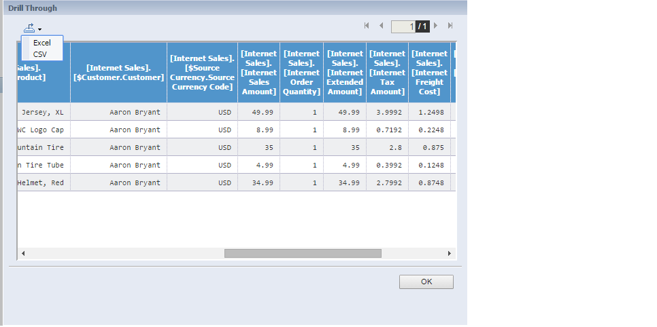The width and height of the screenshot is (657, 327).
Task: Click the page number input field
Action: point(403,26)
